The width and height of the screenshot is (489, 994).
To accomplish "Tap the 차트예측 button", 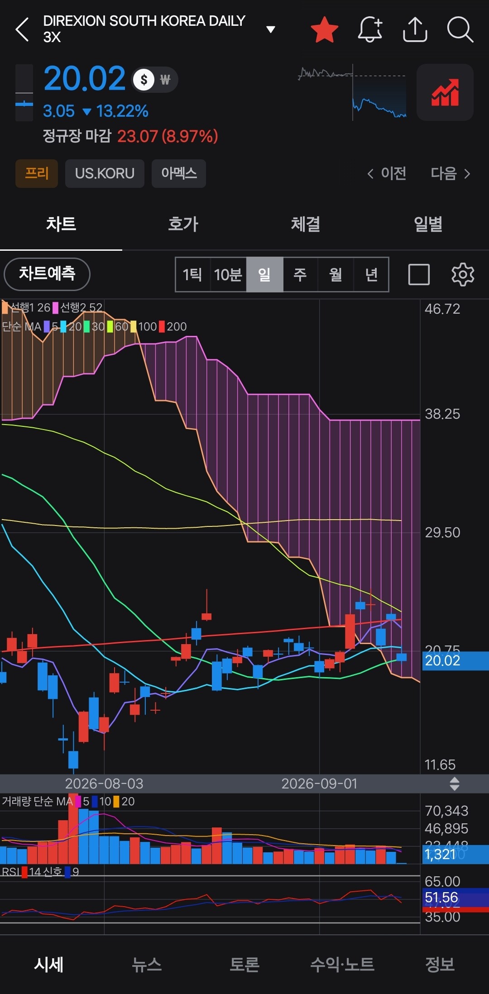I will 47,274.
